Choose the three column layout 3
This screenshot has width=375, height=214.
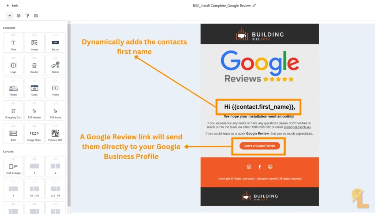point(14,189)
